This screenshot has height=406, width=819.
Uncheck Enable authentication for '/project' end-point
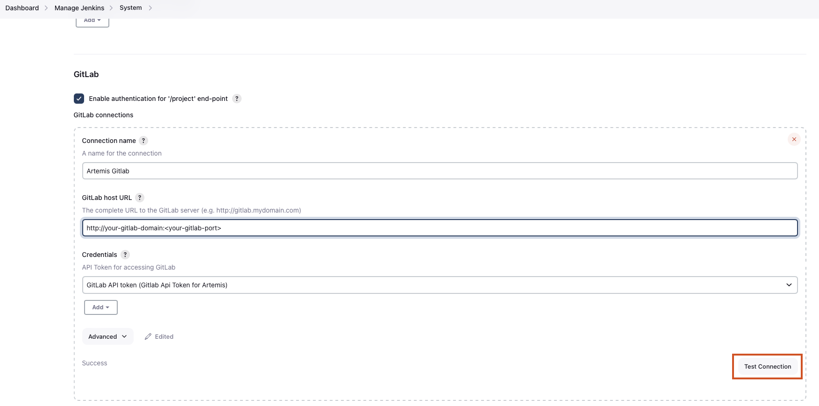(79, 99)
